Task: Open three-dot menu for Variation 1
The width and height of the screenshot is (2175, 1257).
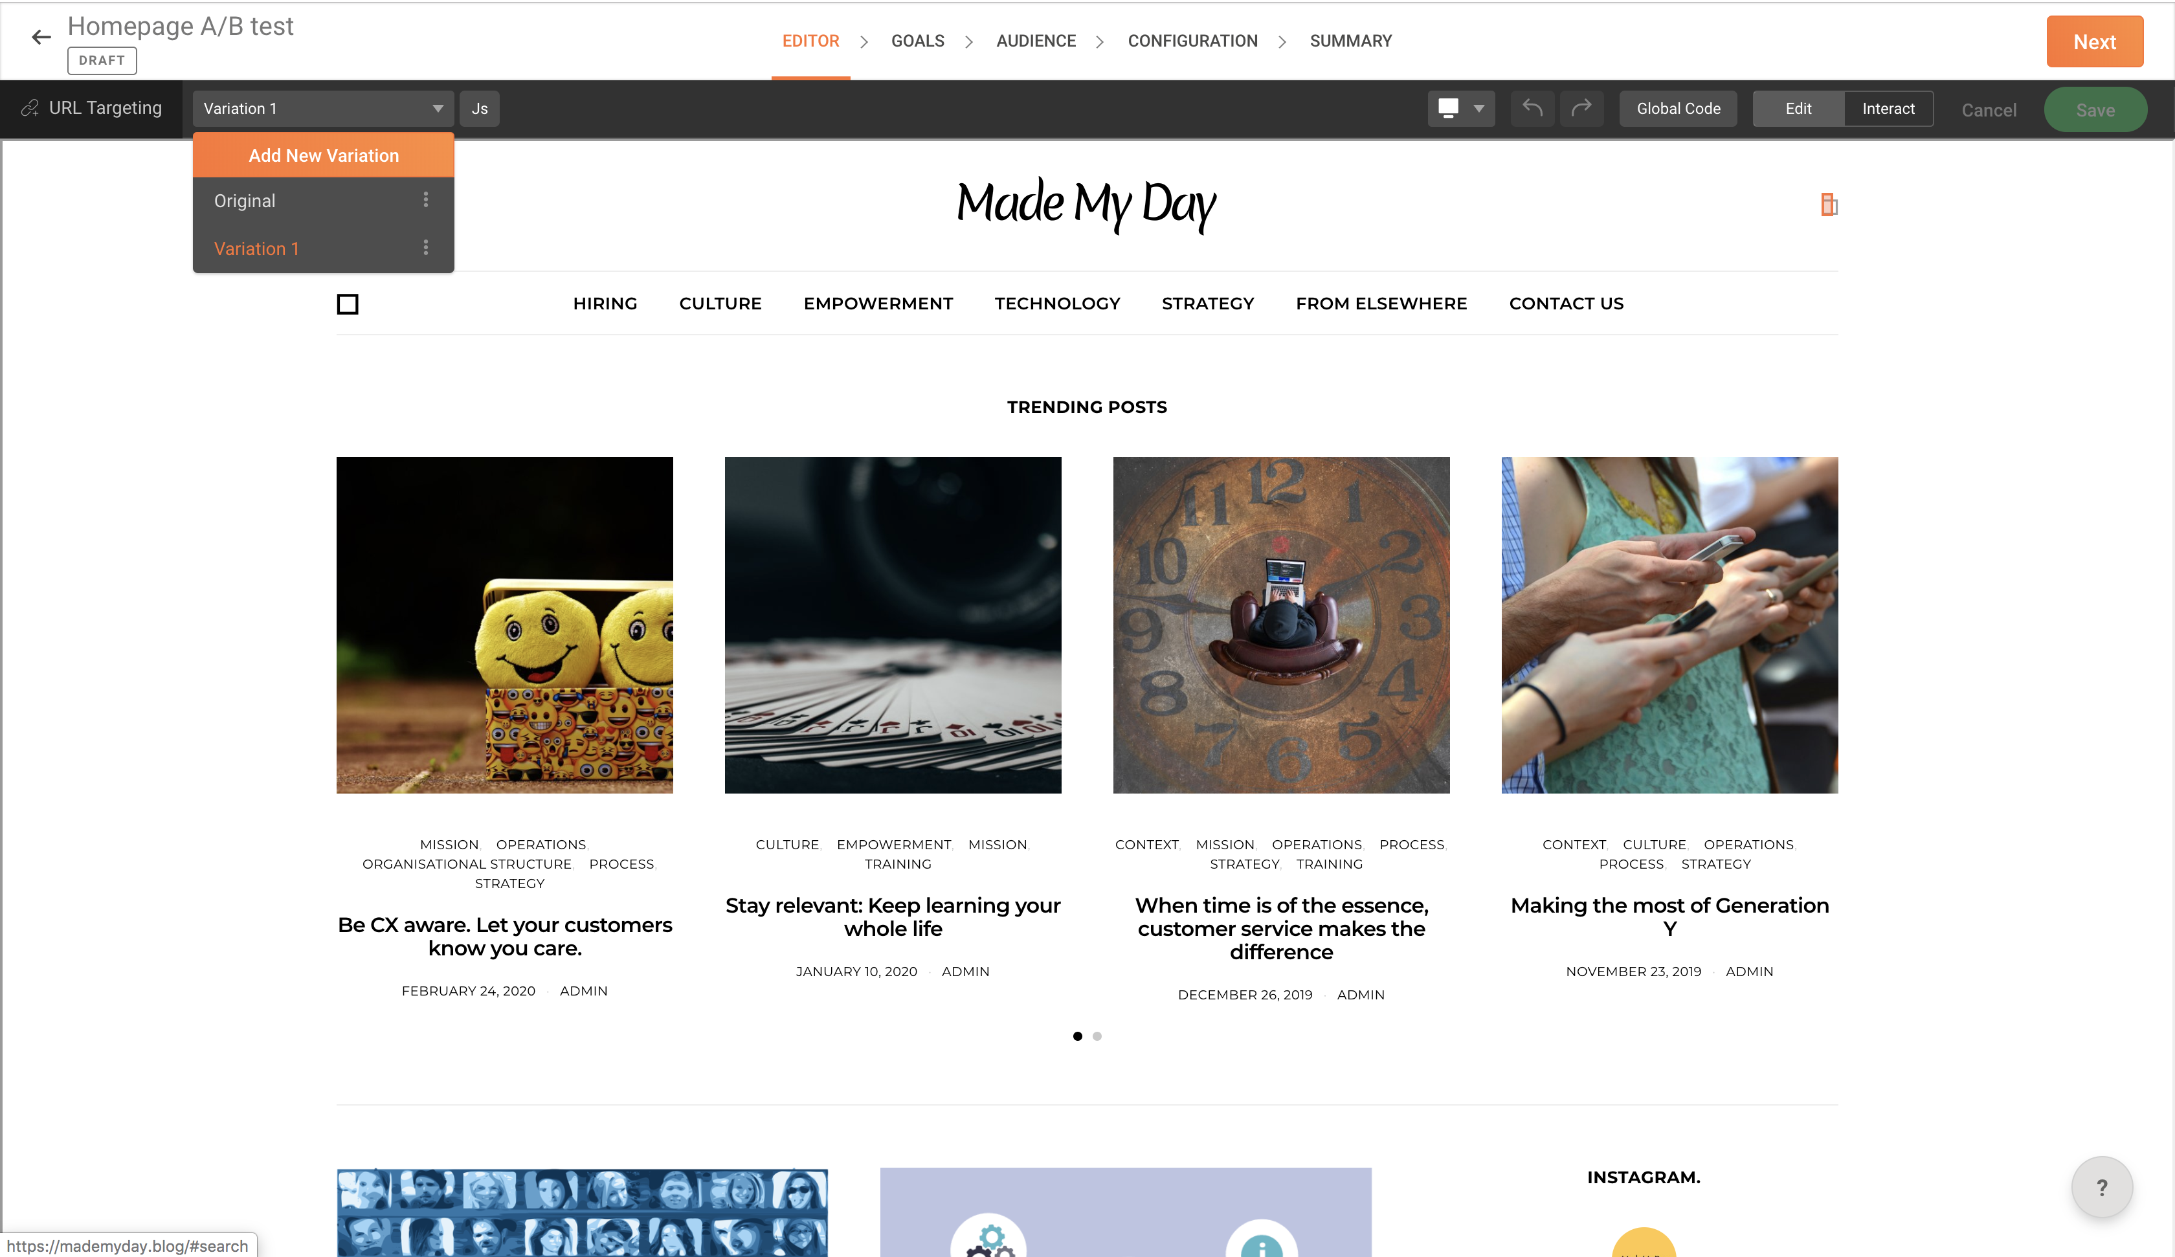Action: (x=425, y=248)
